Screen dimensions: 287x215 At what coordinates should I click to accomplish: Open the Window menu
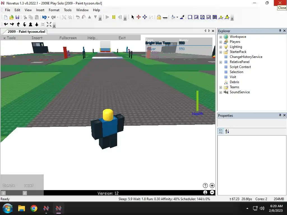click(x=82, y=10)
